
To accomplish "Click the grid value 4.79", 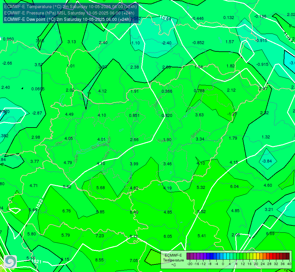I will 68,163.
